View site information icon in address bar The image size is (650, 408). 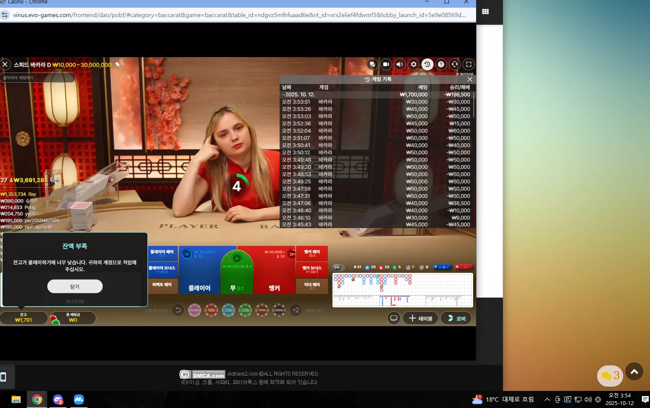(5, 15)
